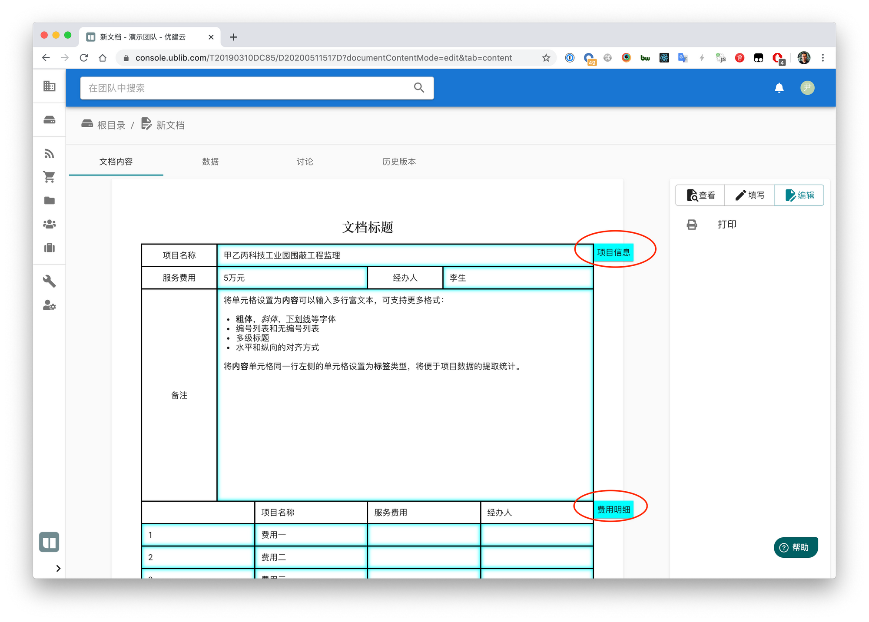869x622 pixels.
Task: Switch to 查看 view mode
Action: pyautogui.click(x=700, y=195)
